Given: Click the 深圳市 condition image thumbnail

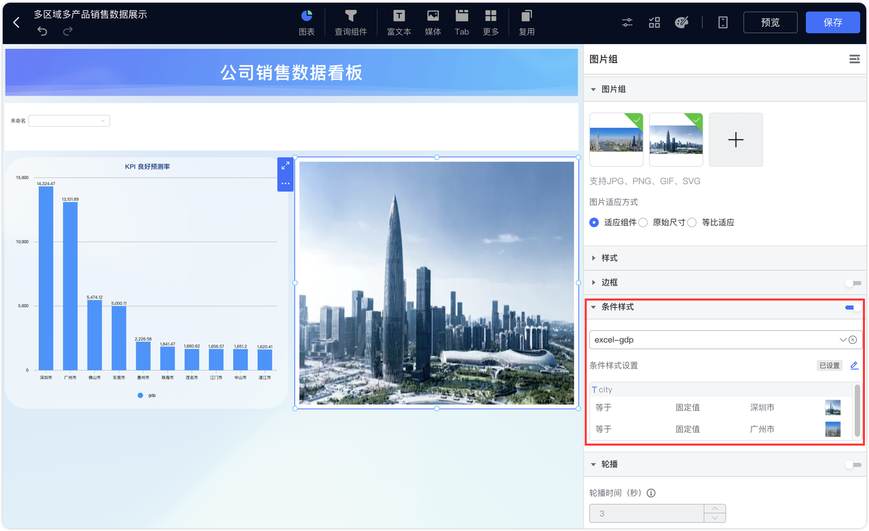Looking at the screenshot, I should [833, 408].
